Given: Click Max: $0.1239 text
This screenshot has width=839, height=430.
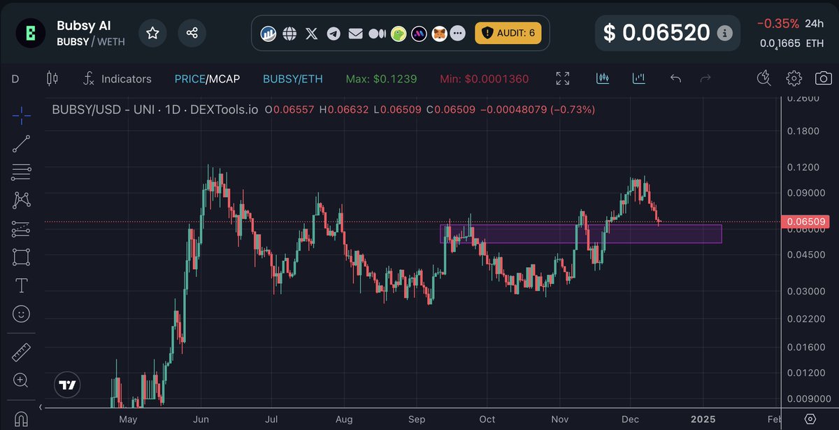Looking at the screenshot, I should pyautogui.click(x=381, y=79).
